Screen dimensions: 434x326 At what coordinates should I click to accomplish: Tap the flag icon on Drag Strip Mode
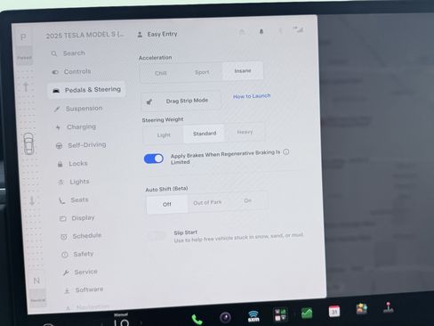[149, 102]
